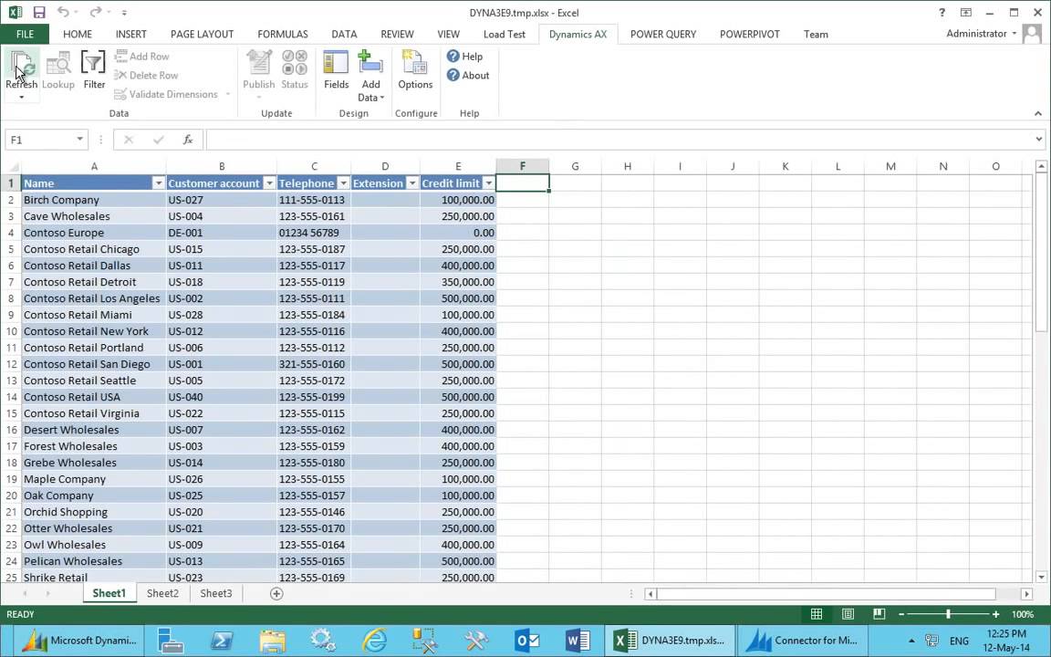1051x657 pixels.
Task: Click the horizontal scrollbar right arrow
Action: (x=1027, y=594)
